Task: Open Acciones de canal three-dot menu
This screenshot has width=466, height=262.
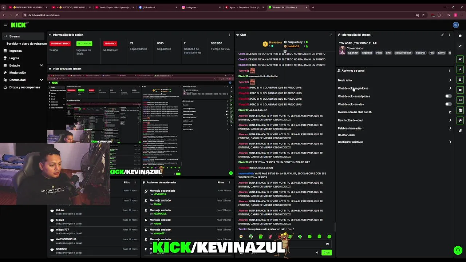Action: pos(449,71)
